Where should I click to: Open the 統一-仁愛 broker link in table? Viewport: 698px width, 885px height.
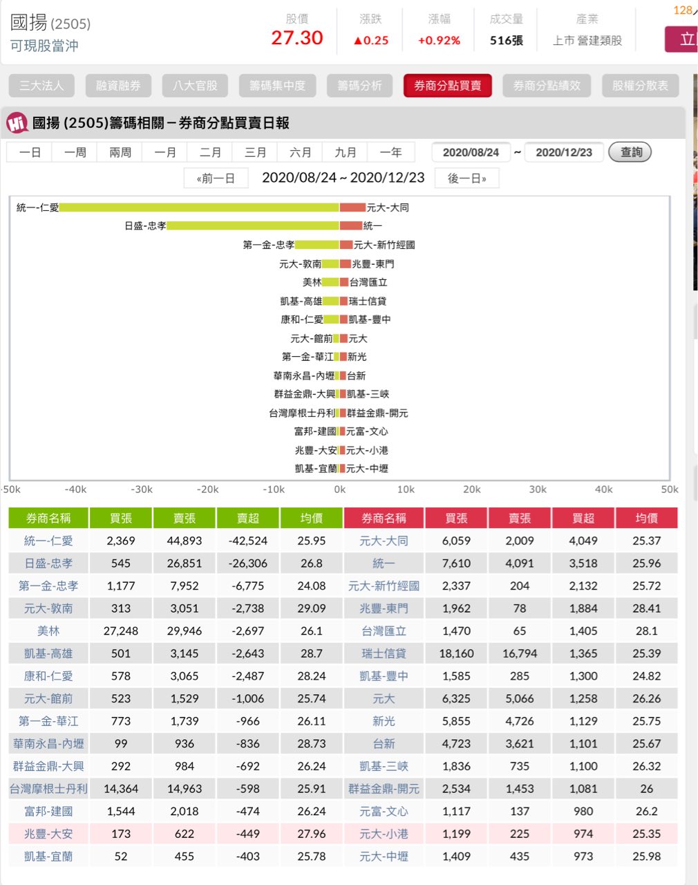48,541
